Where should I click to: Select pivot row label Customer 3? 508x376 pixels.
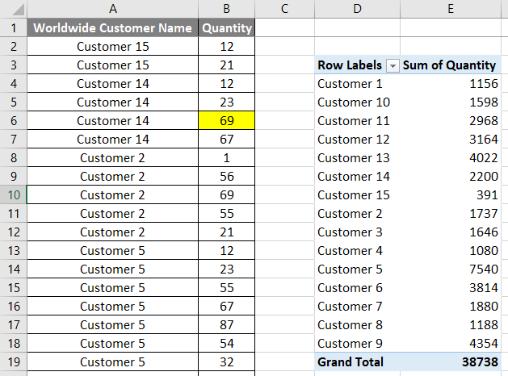[x=357, y=232]
